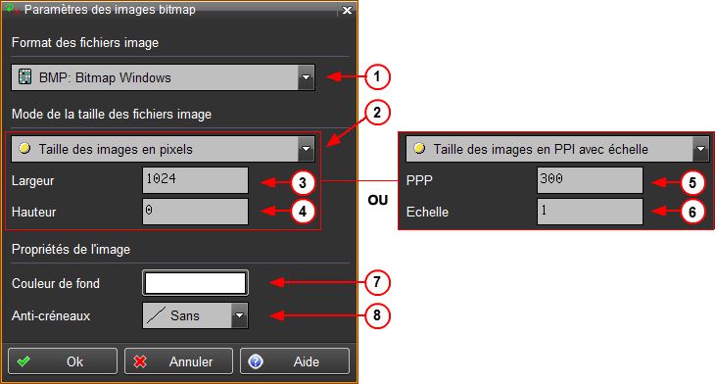Image resolution: width=715 pixels, height=384 pixels.
Task: Click the app icon in dialog title bar
Action: click(13, 9)
